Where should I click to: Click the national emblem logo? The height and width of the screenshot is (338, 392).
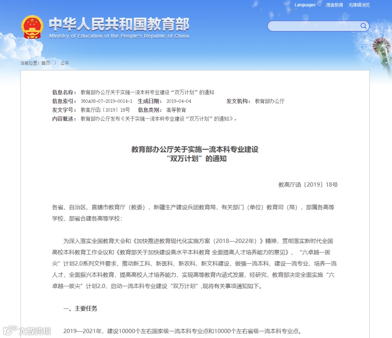click(32, 27)
